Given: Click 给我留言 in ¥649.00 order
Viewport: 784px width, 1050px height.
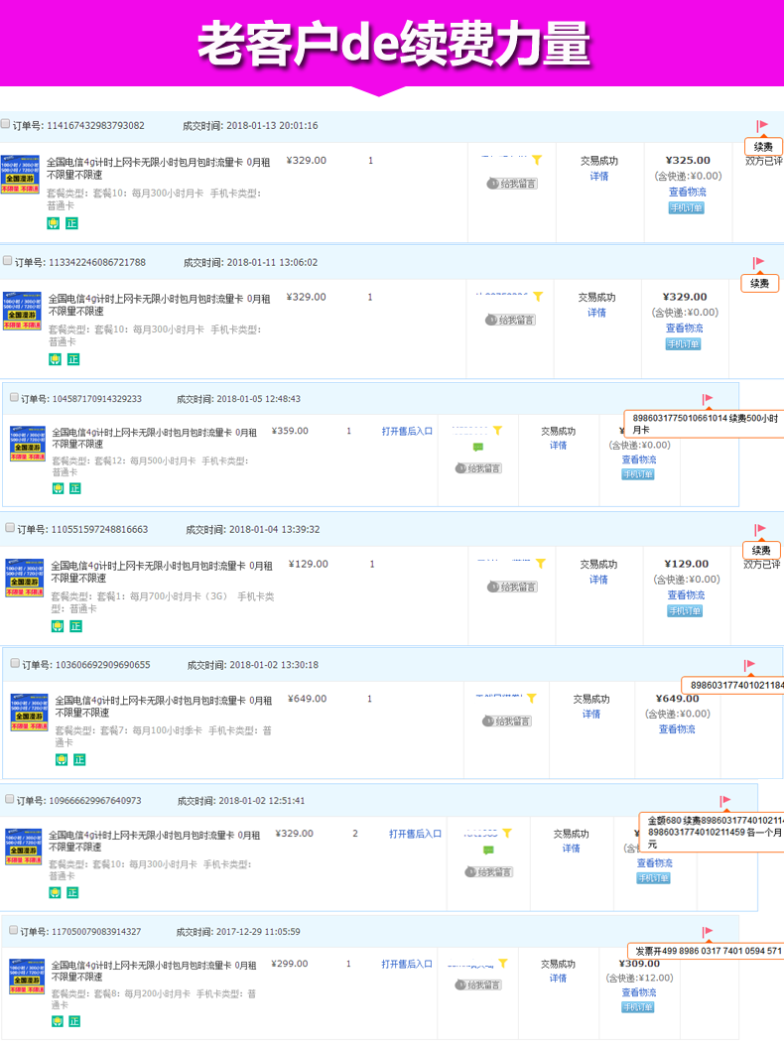Looking at the screenshot, I should pos(507,722).
